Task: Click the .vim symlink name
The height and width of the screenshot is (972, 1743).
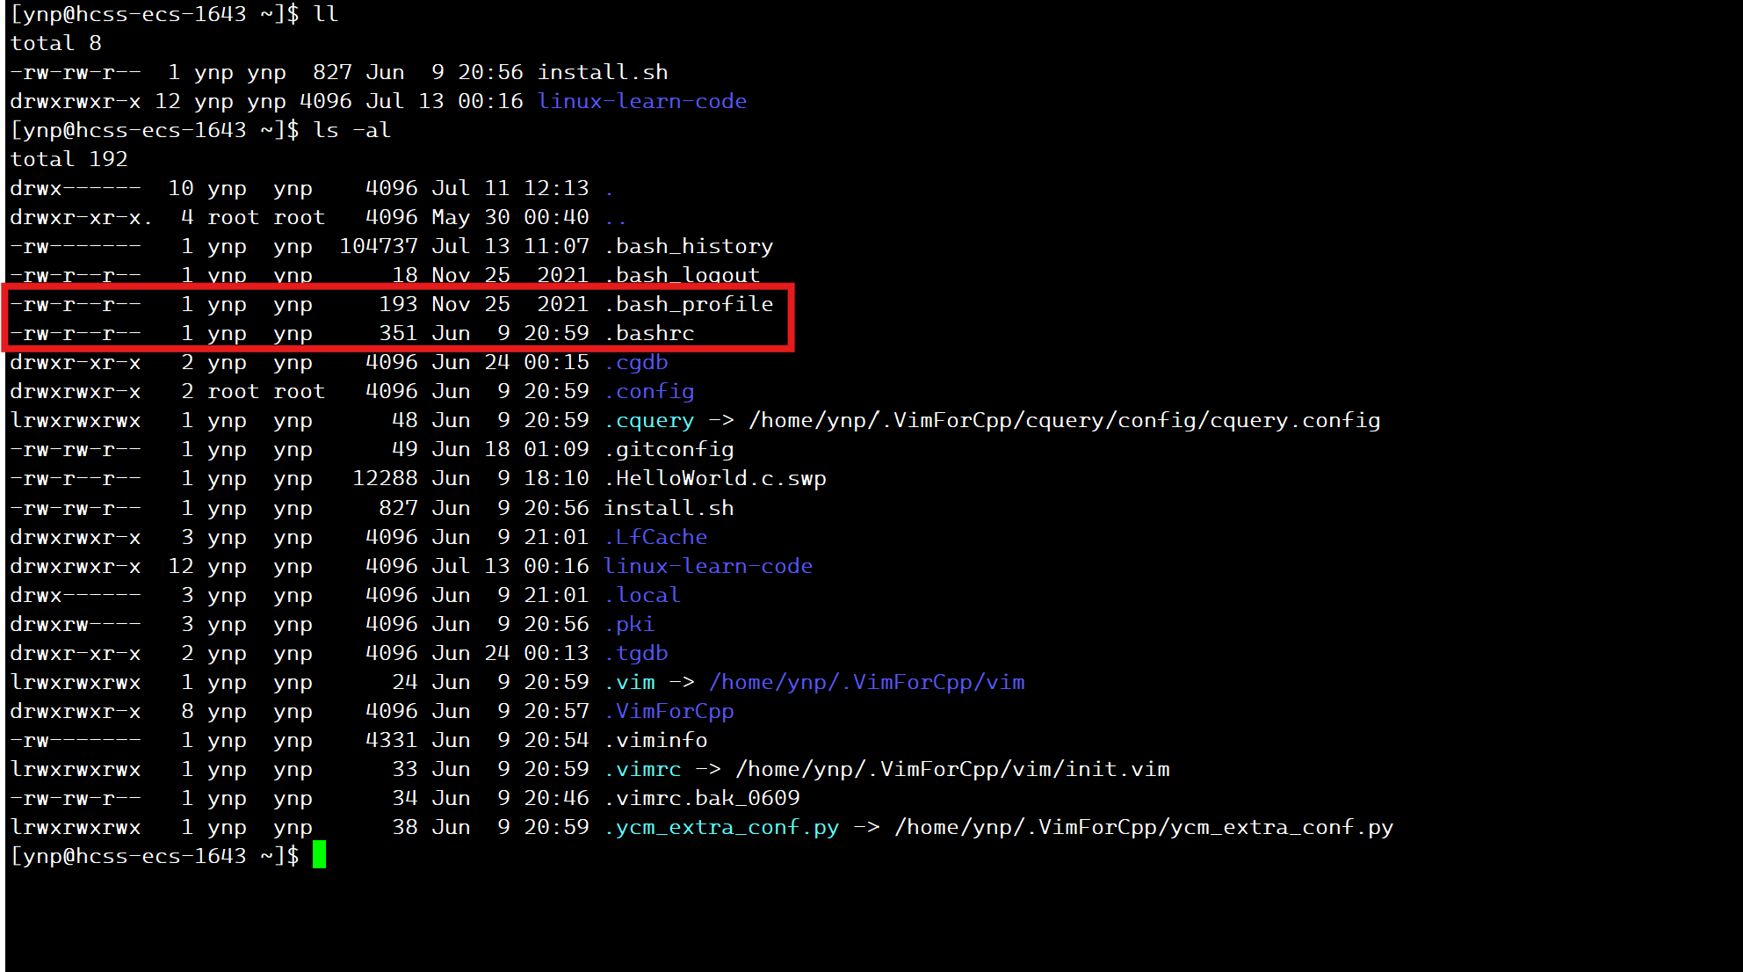Action: 630,683
